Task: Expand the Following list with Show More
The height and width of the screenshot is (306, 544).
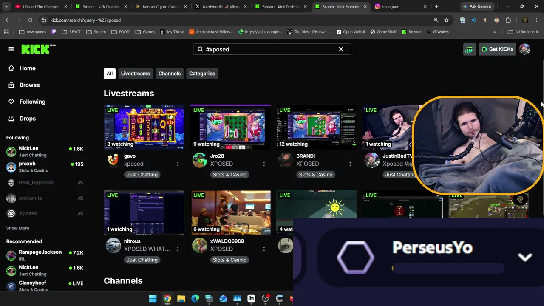Action: coord(18,228)
